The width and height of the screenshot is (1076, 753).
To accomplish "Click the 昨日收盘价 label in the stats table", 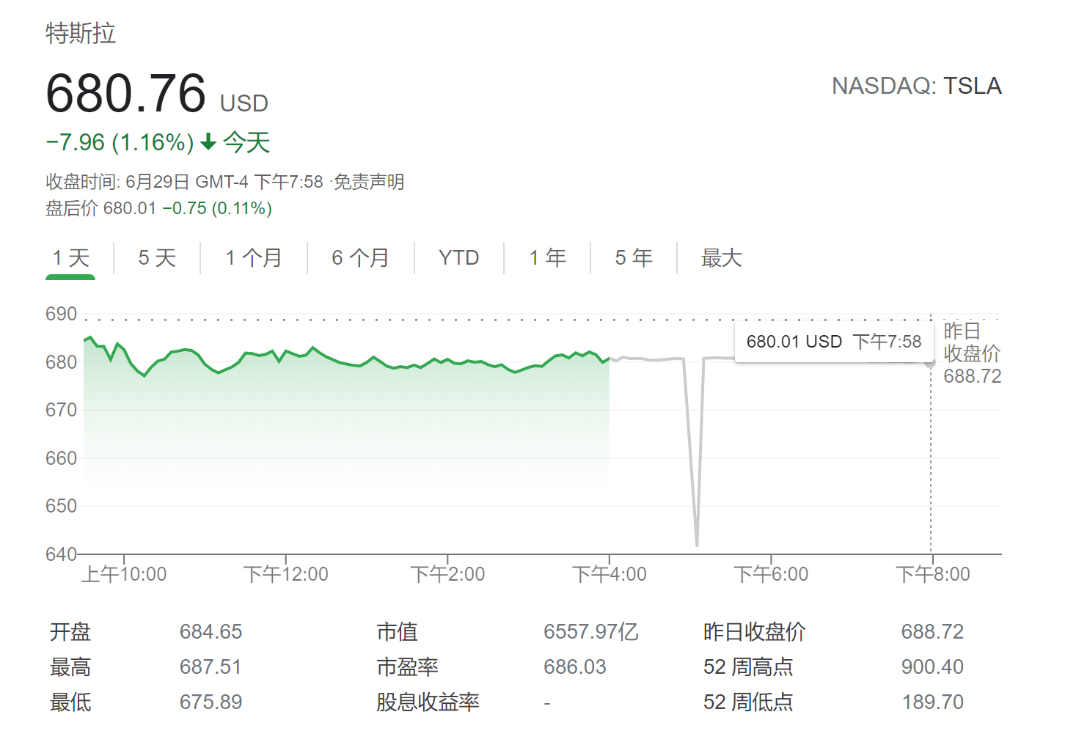I will point(755,632).
